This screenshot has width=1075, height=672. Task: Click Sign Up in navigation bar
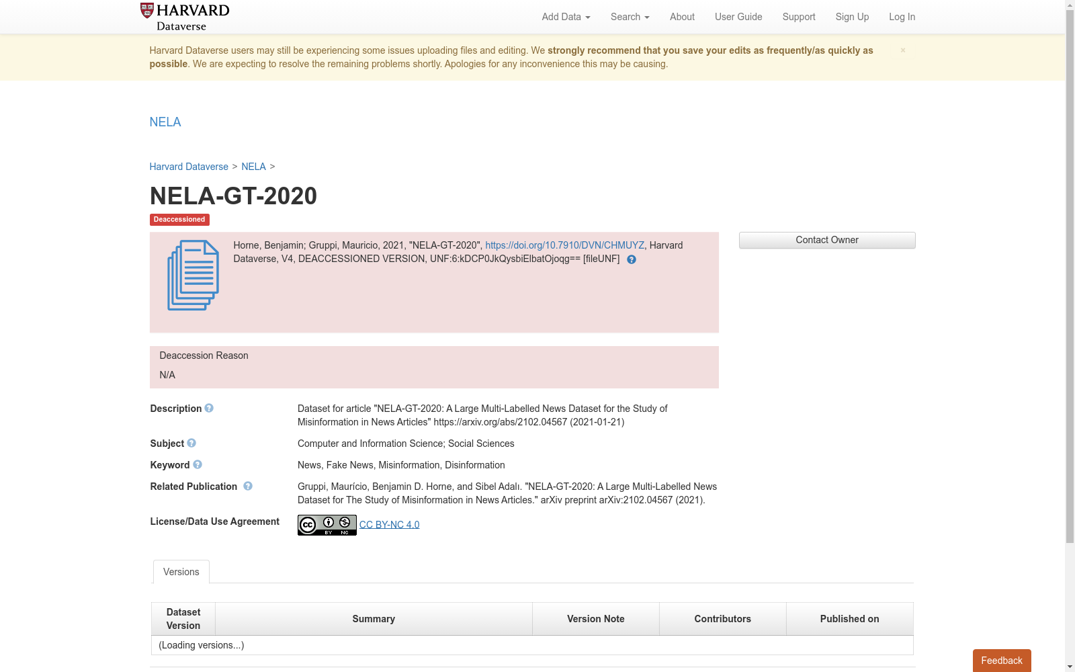coord(852,17)
